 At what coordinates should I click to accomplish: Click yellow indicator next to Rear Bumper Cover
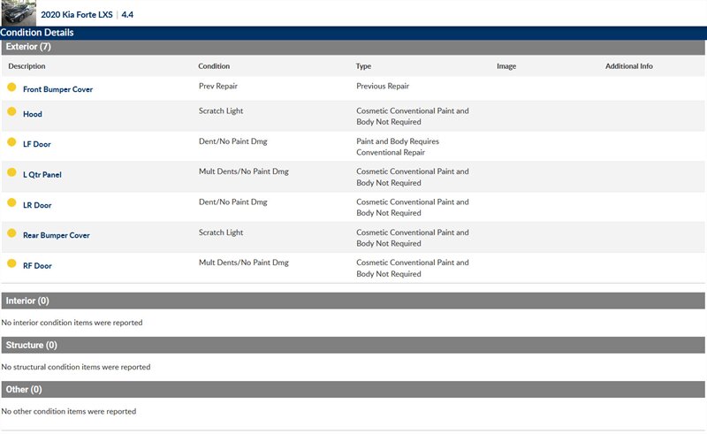click(x=11, y=233)
